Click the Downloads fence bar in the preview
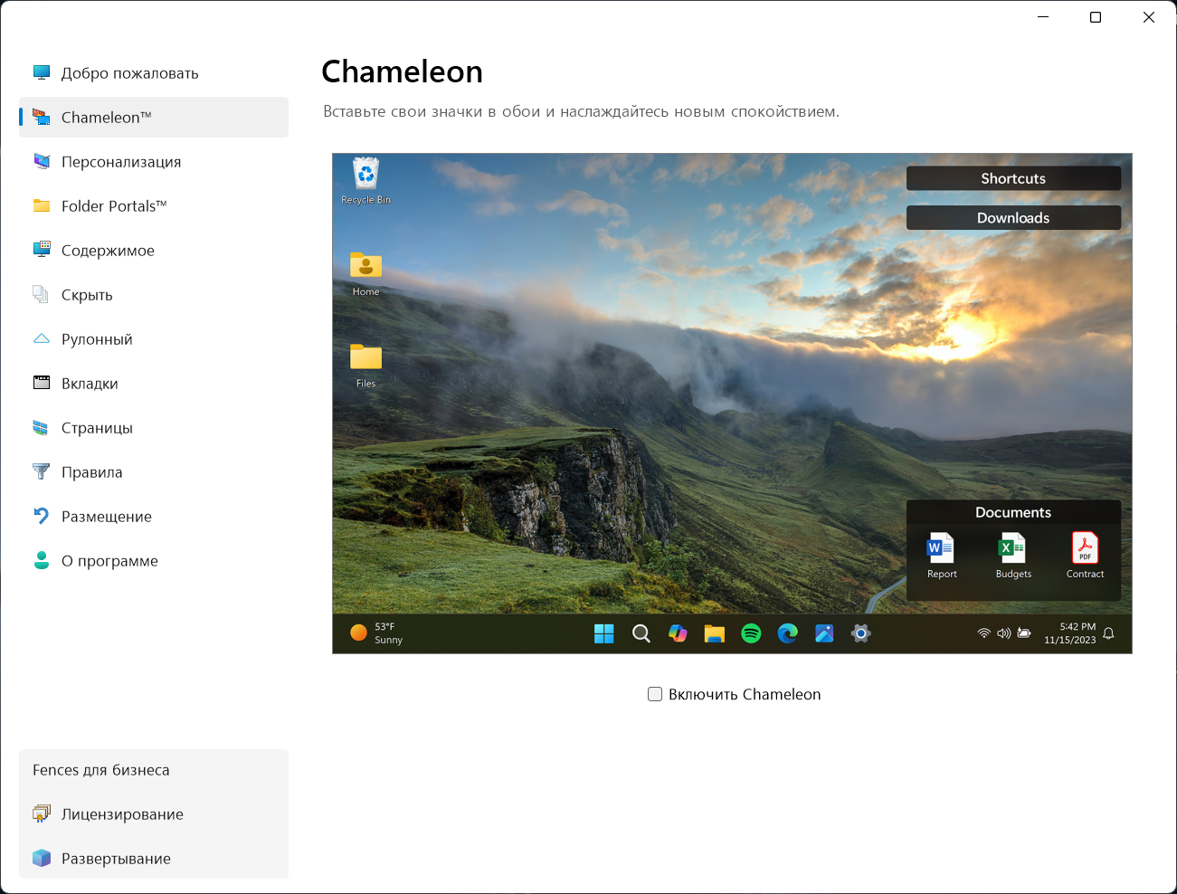The image size is (1177, 894). pyautogui.click(x=1013, y=218)
